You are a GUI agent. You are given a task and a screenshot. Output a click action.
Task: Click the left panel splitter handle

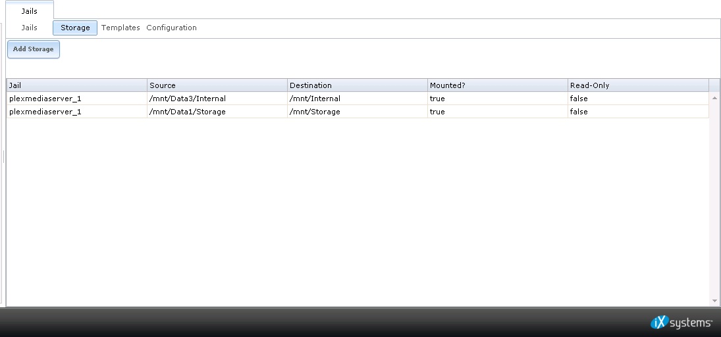tap(4, 157)
